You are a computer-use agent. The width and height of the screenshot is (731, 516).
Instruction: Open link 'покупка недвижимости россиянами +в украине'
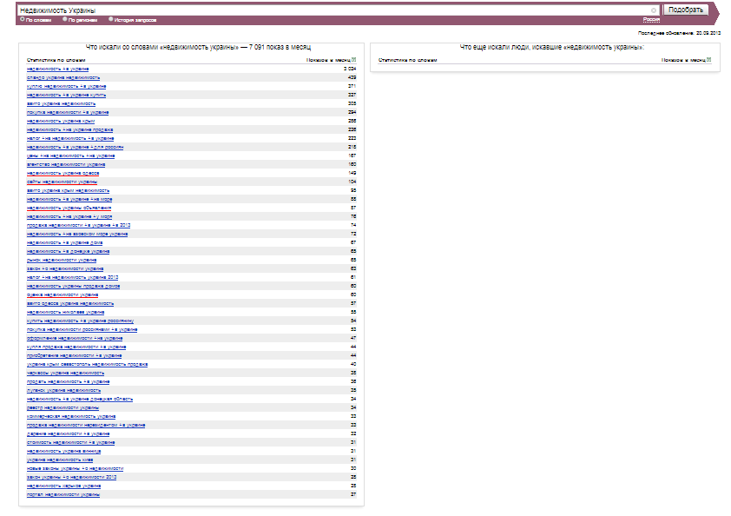click(x=82, y=330)
